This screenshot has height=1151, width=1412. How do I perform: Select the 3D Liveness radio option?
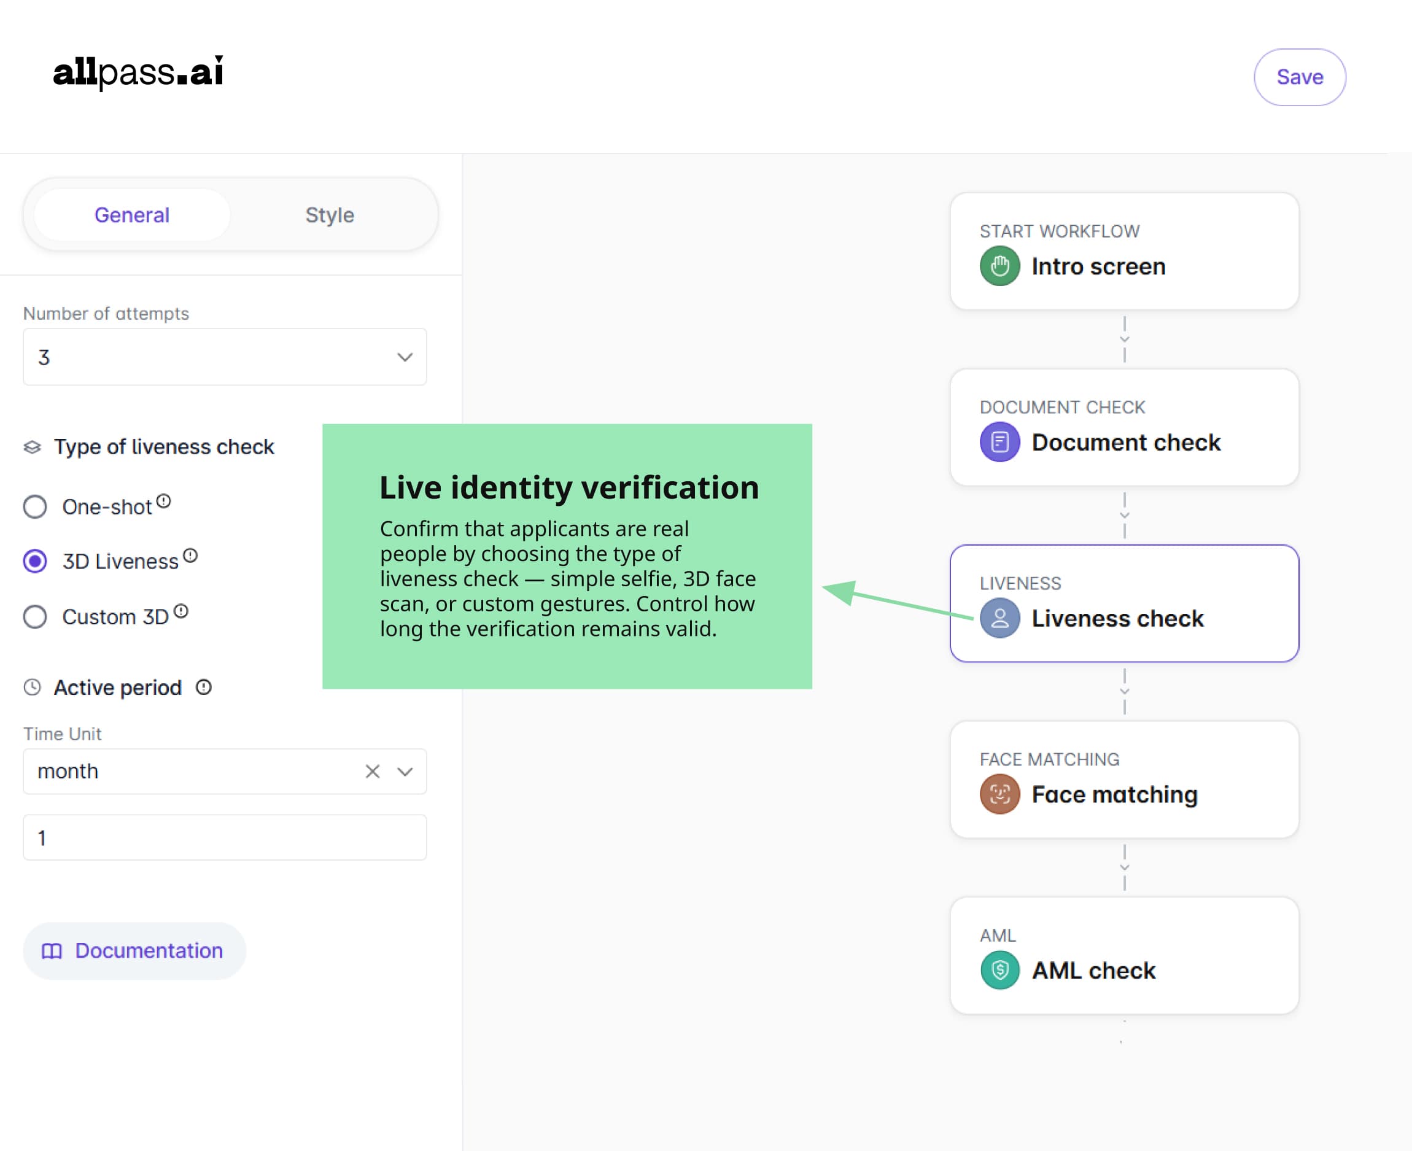click(x=35, y=561)
